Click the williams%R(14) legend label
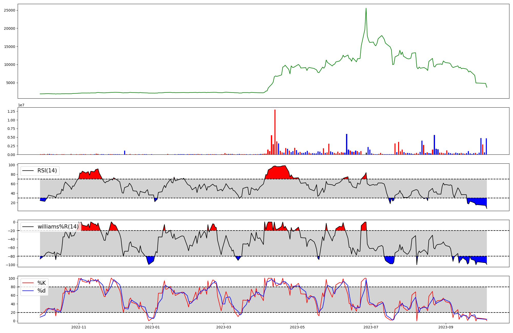This screenshot has width=513, height=333. coord(58,227)
